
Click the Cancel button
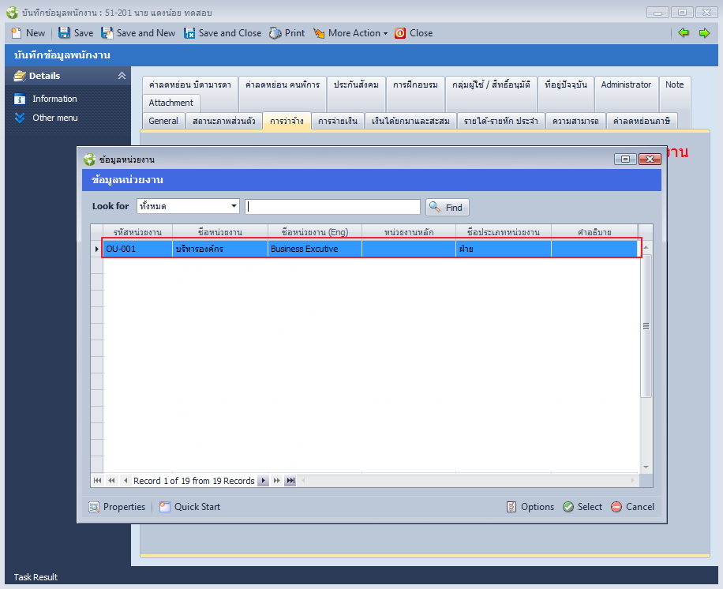(633, 507)
